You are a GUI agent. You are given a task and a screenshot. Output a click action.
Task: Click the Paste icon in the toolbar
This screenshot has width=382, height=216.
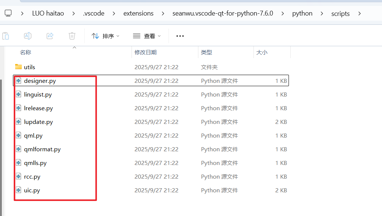tap(6, 36)
